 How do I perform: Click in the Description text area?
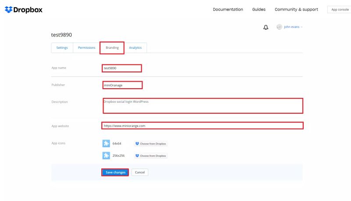click(203, 106)
